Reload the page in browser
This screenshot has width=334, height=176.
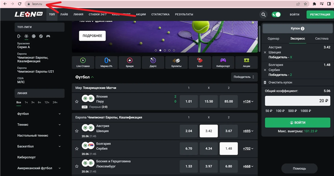click(20, 4)
